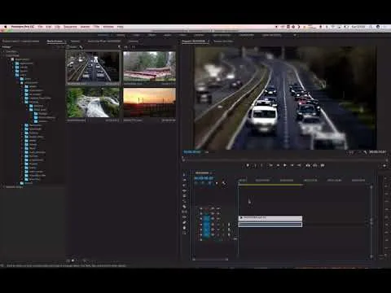The height and width of the screenshot is (293, 391).
Task: Play the sequence in the Program monitor
Action: 285,165
